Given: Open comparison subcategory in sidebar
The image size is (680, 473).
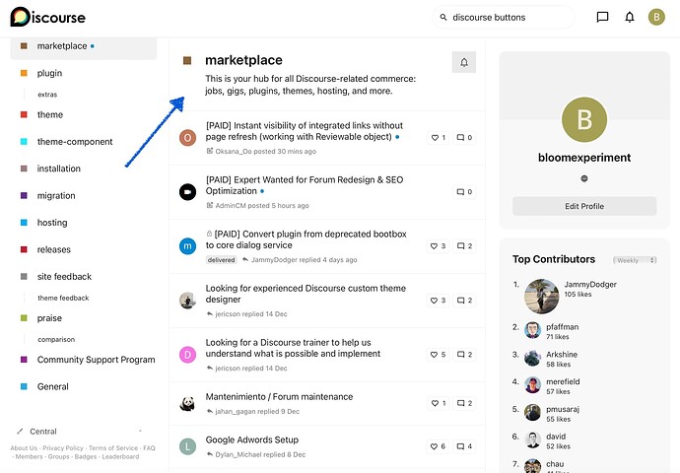Looking at the screenshot, I should pos(56,339).
